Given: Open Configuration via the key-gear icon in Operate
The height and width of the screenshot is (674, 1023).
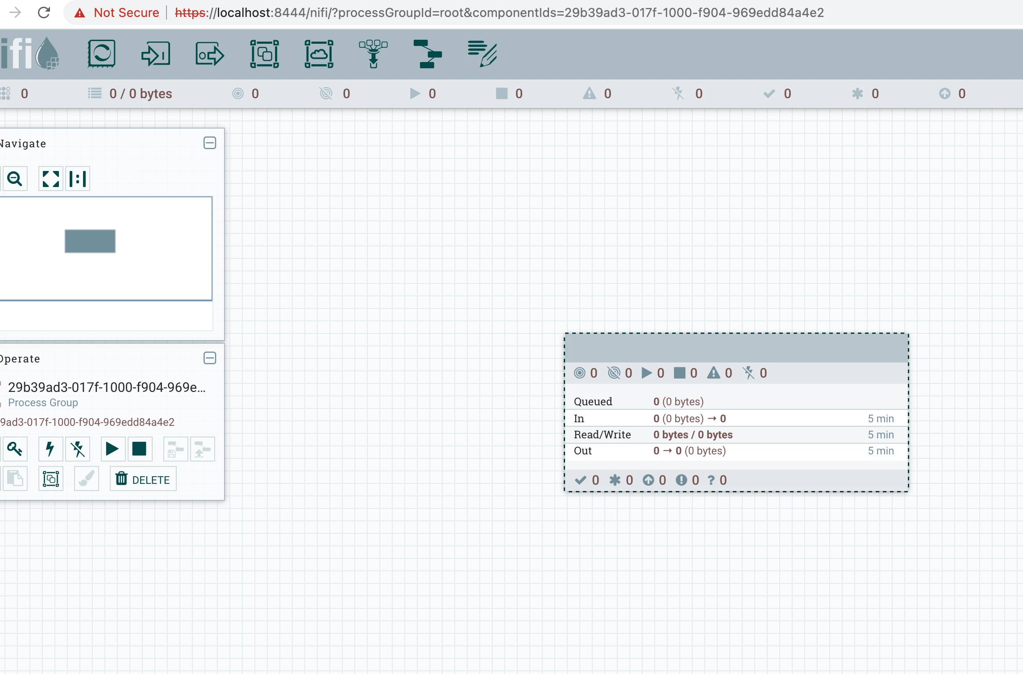Looking at the screenshot, I should coord(15,449).
